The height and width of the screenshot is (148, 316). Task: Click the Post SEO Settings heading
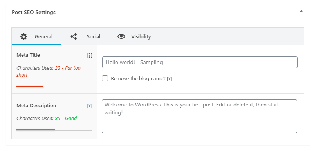tap(34, 12)
